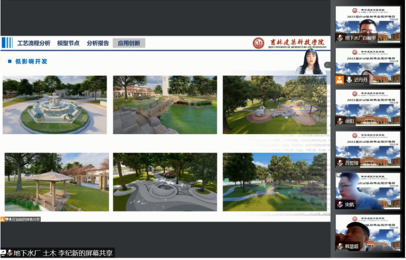
Task: Click the 低影响开发 section heading
Action: pyautogui.click(x=31, y=61)
